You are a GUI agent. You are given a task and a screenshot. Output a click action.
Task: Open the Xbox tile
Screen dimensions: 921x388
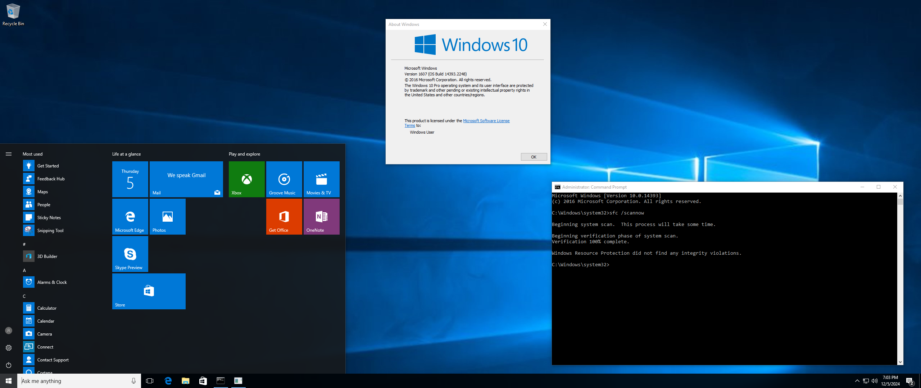[247, 179]
